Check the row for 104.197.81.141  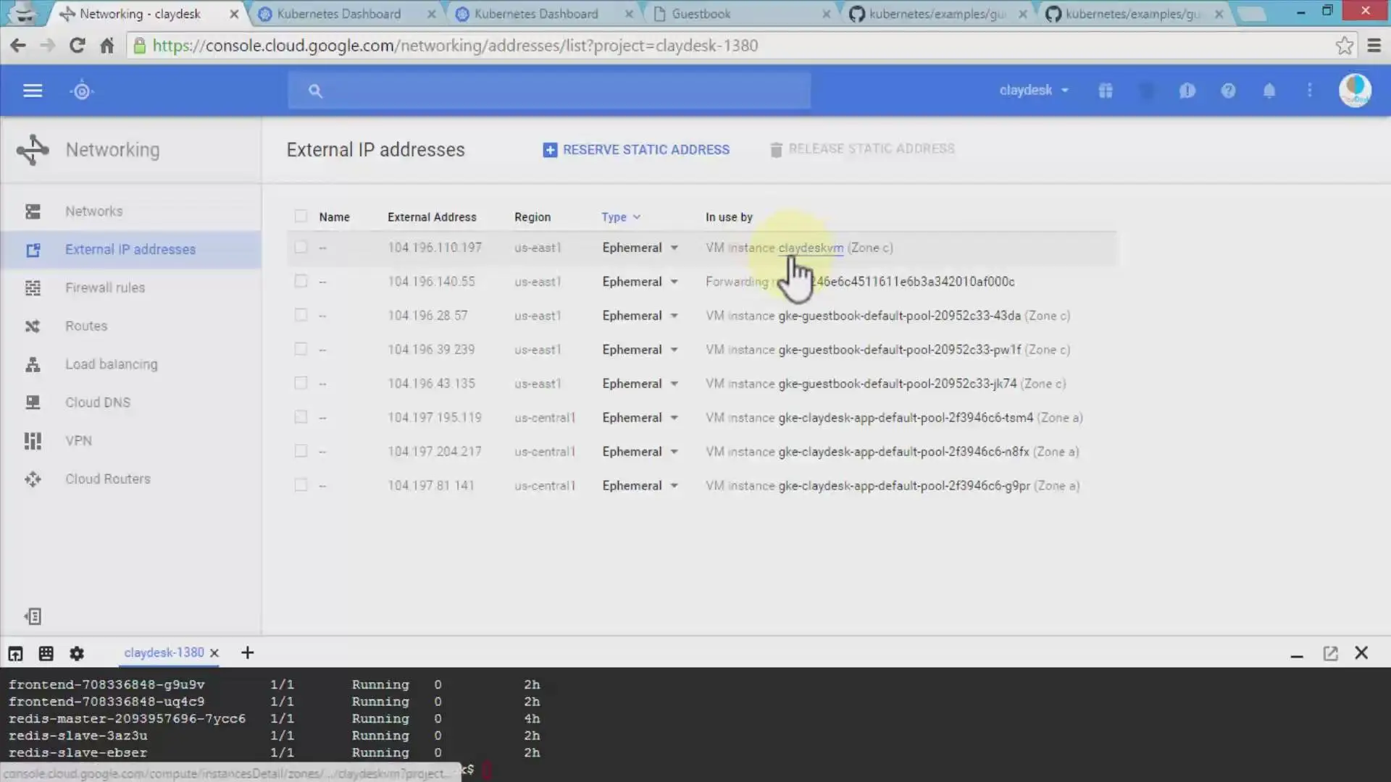pyautogui.click(x=301, y=486)
